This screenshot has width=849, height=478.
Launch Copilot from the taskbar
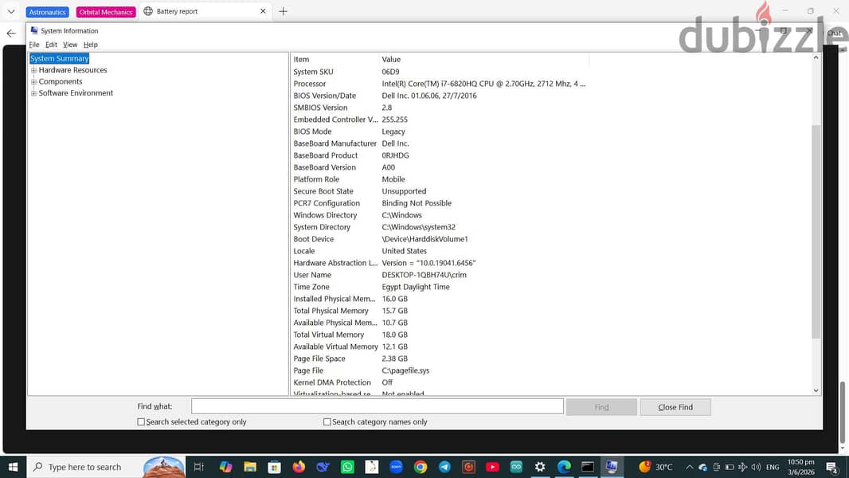225,467
